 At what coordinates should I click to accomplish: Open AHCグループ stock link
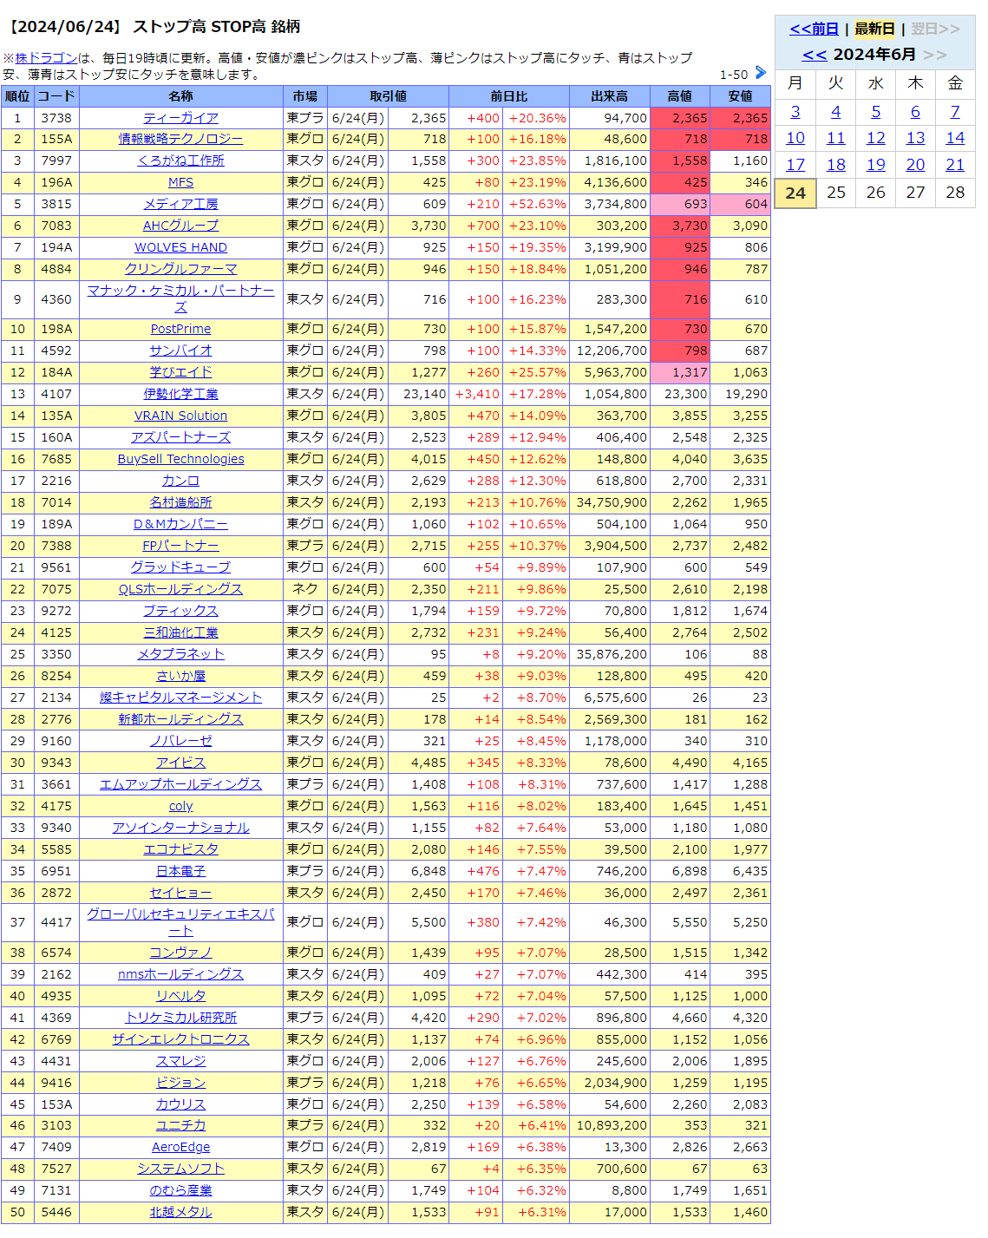[180, 226]
